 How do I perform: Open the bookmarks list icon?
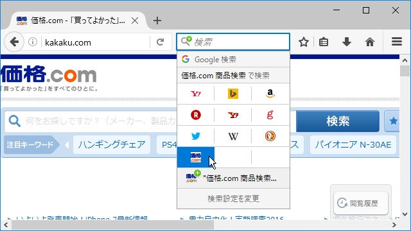tap(324, 42)
